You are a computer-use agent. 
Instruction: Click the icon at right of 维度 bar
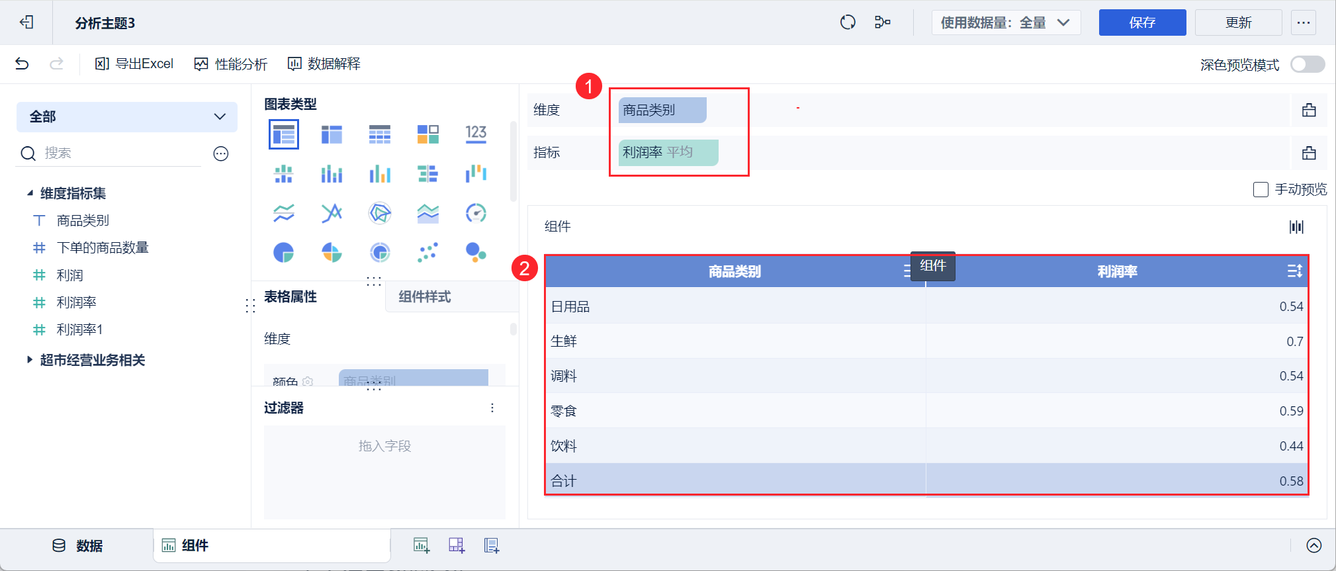pyautogui.click(x=1309, y=110)
